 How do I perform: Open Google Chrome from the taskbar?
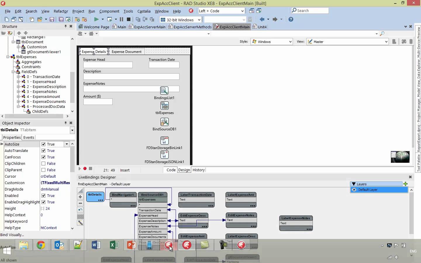[41, 245]
